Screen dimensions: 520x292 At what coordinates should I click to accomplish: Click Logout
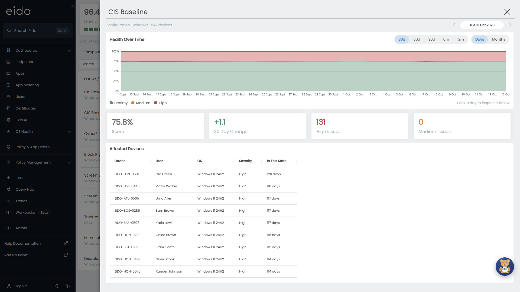click(x=21, y=286)
